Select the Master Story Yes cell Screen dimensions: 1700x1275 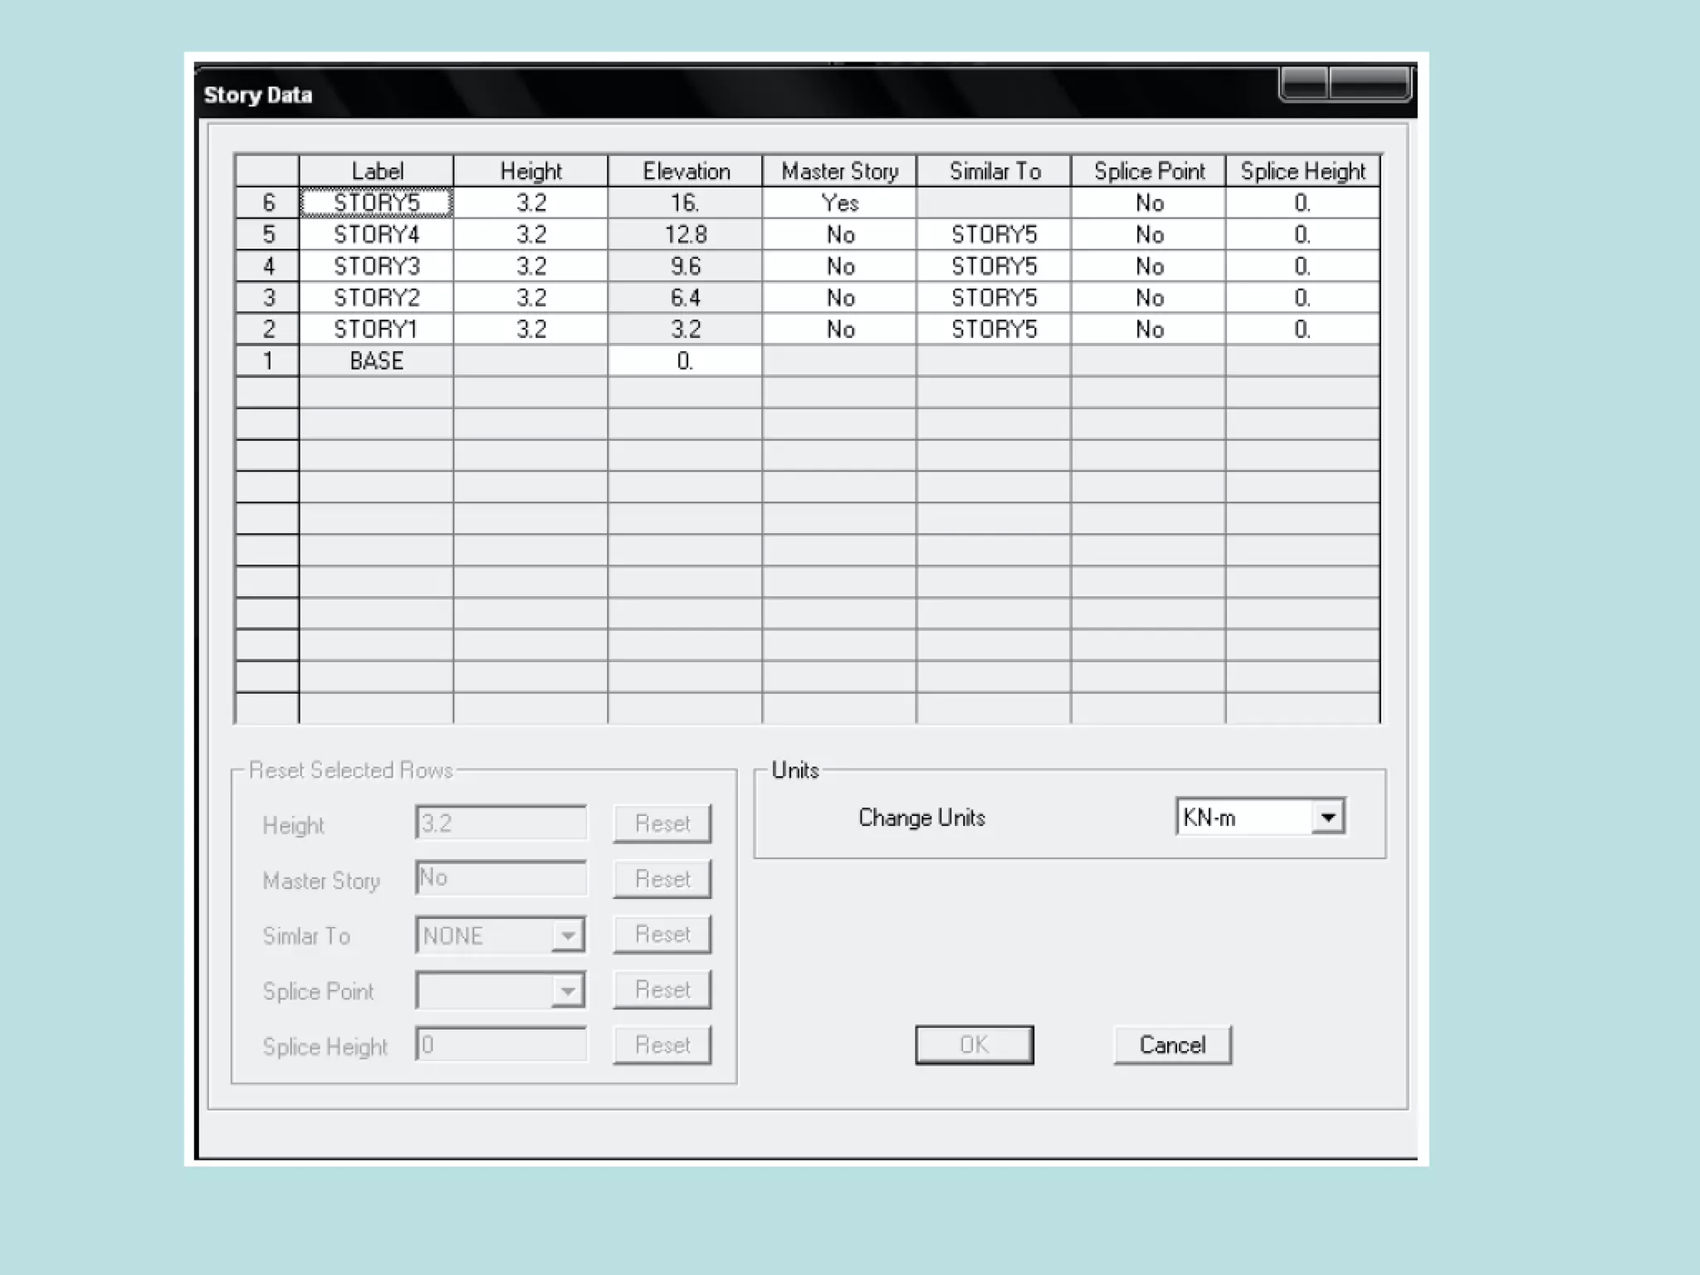[839, 203]
